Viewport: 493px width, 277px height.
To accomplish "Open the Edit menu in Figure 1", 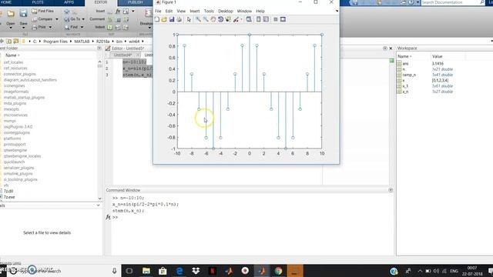I will pyautogui.click(x=169, y=11).
